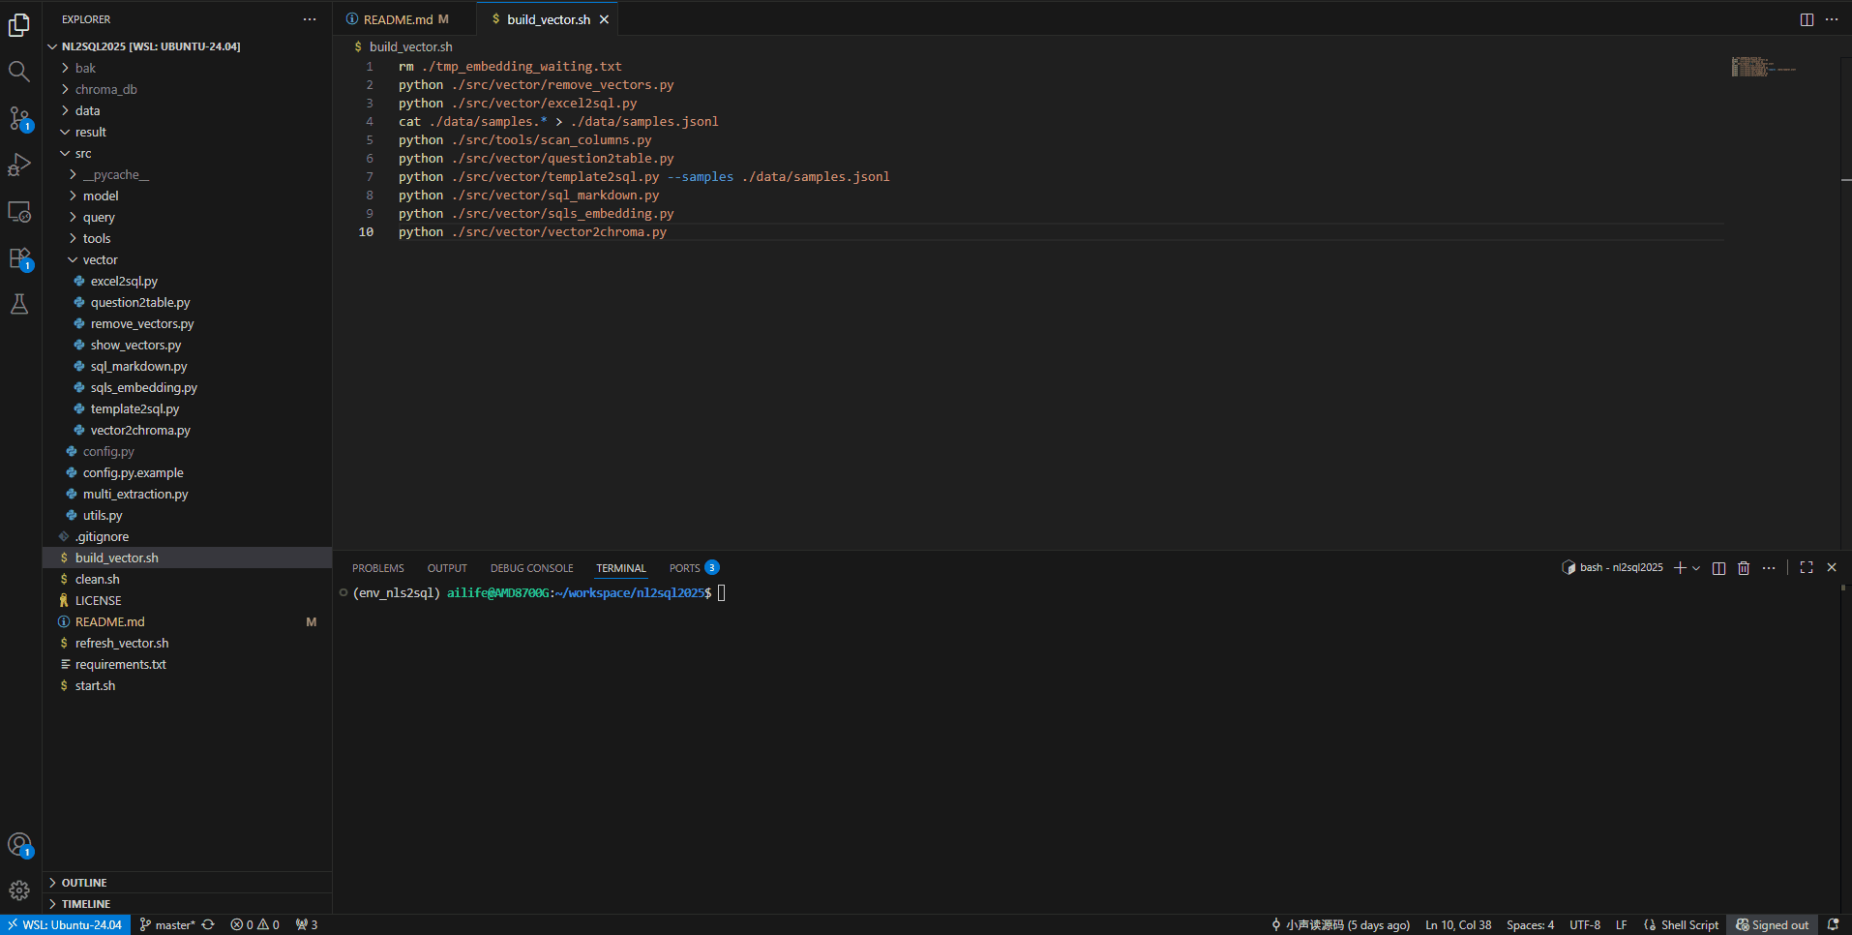The width and height of the screenshot is (1852, 935).
Task: Change end of line sequence LF
Action: (x=1621, y=924)
